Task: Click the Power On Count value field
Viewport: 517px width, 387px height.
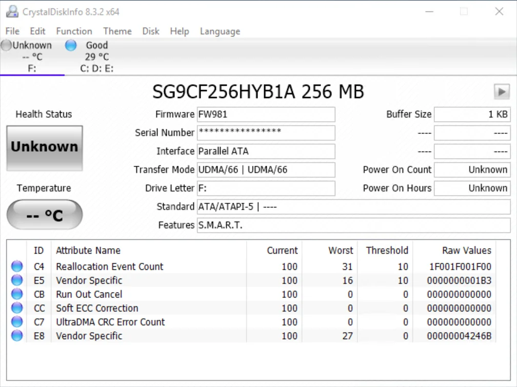Action: click(472, 170)
